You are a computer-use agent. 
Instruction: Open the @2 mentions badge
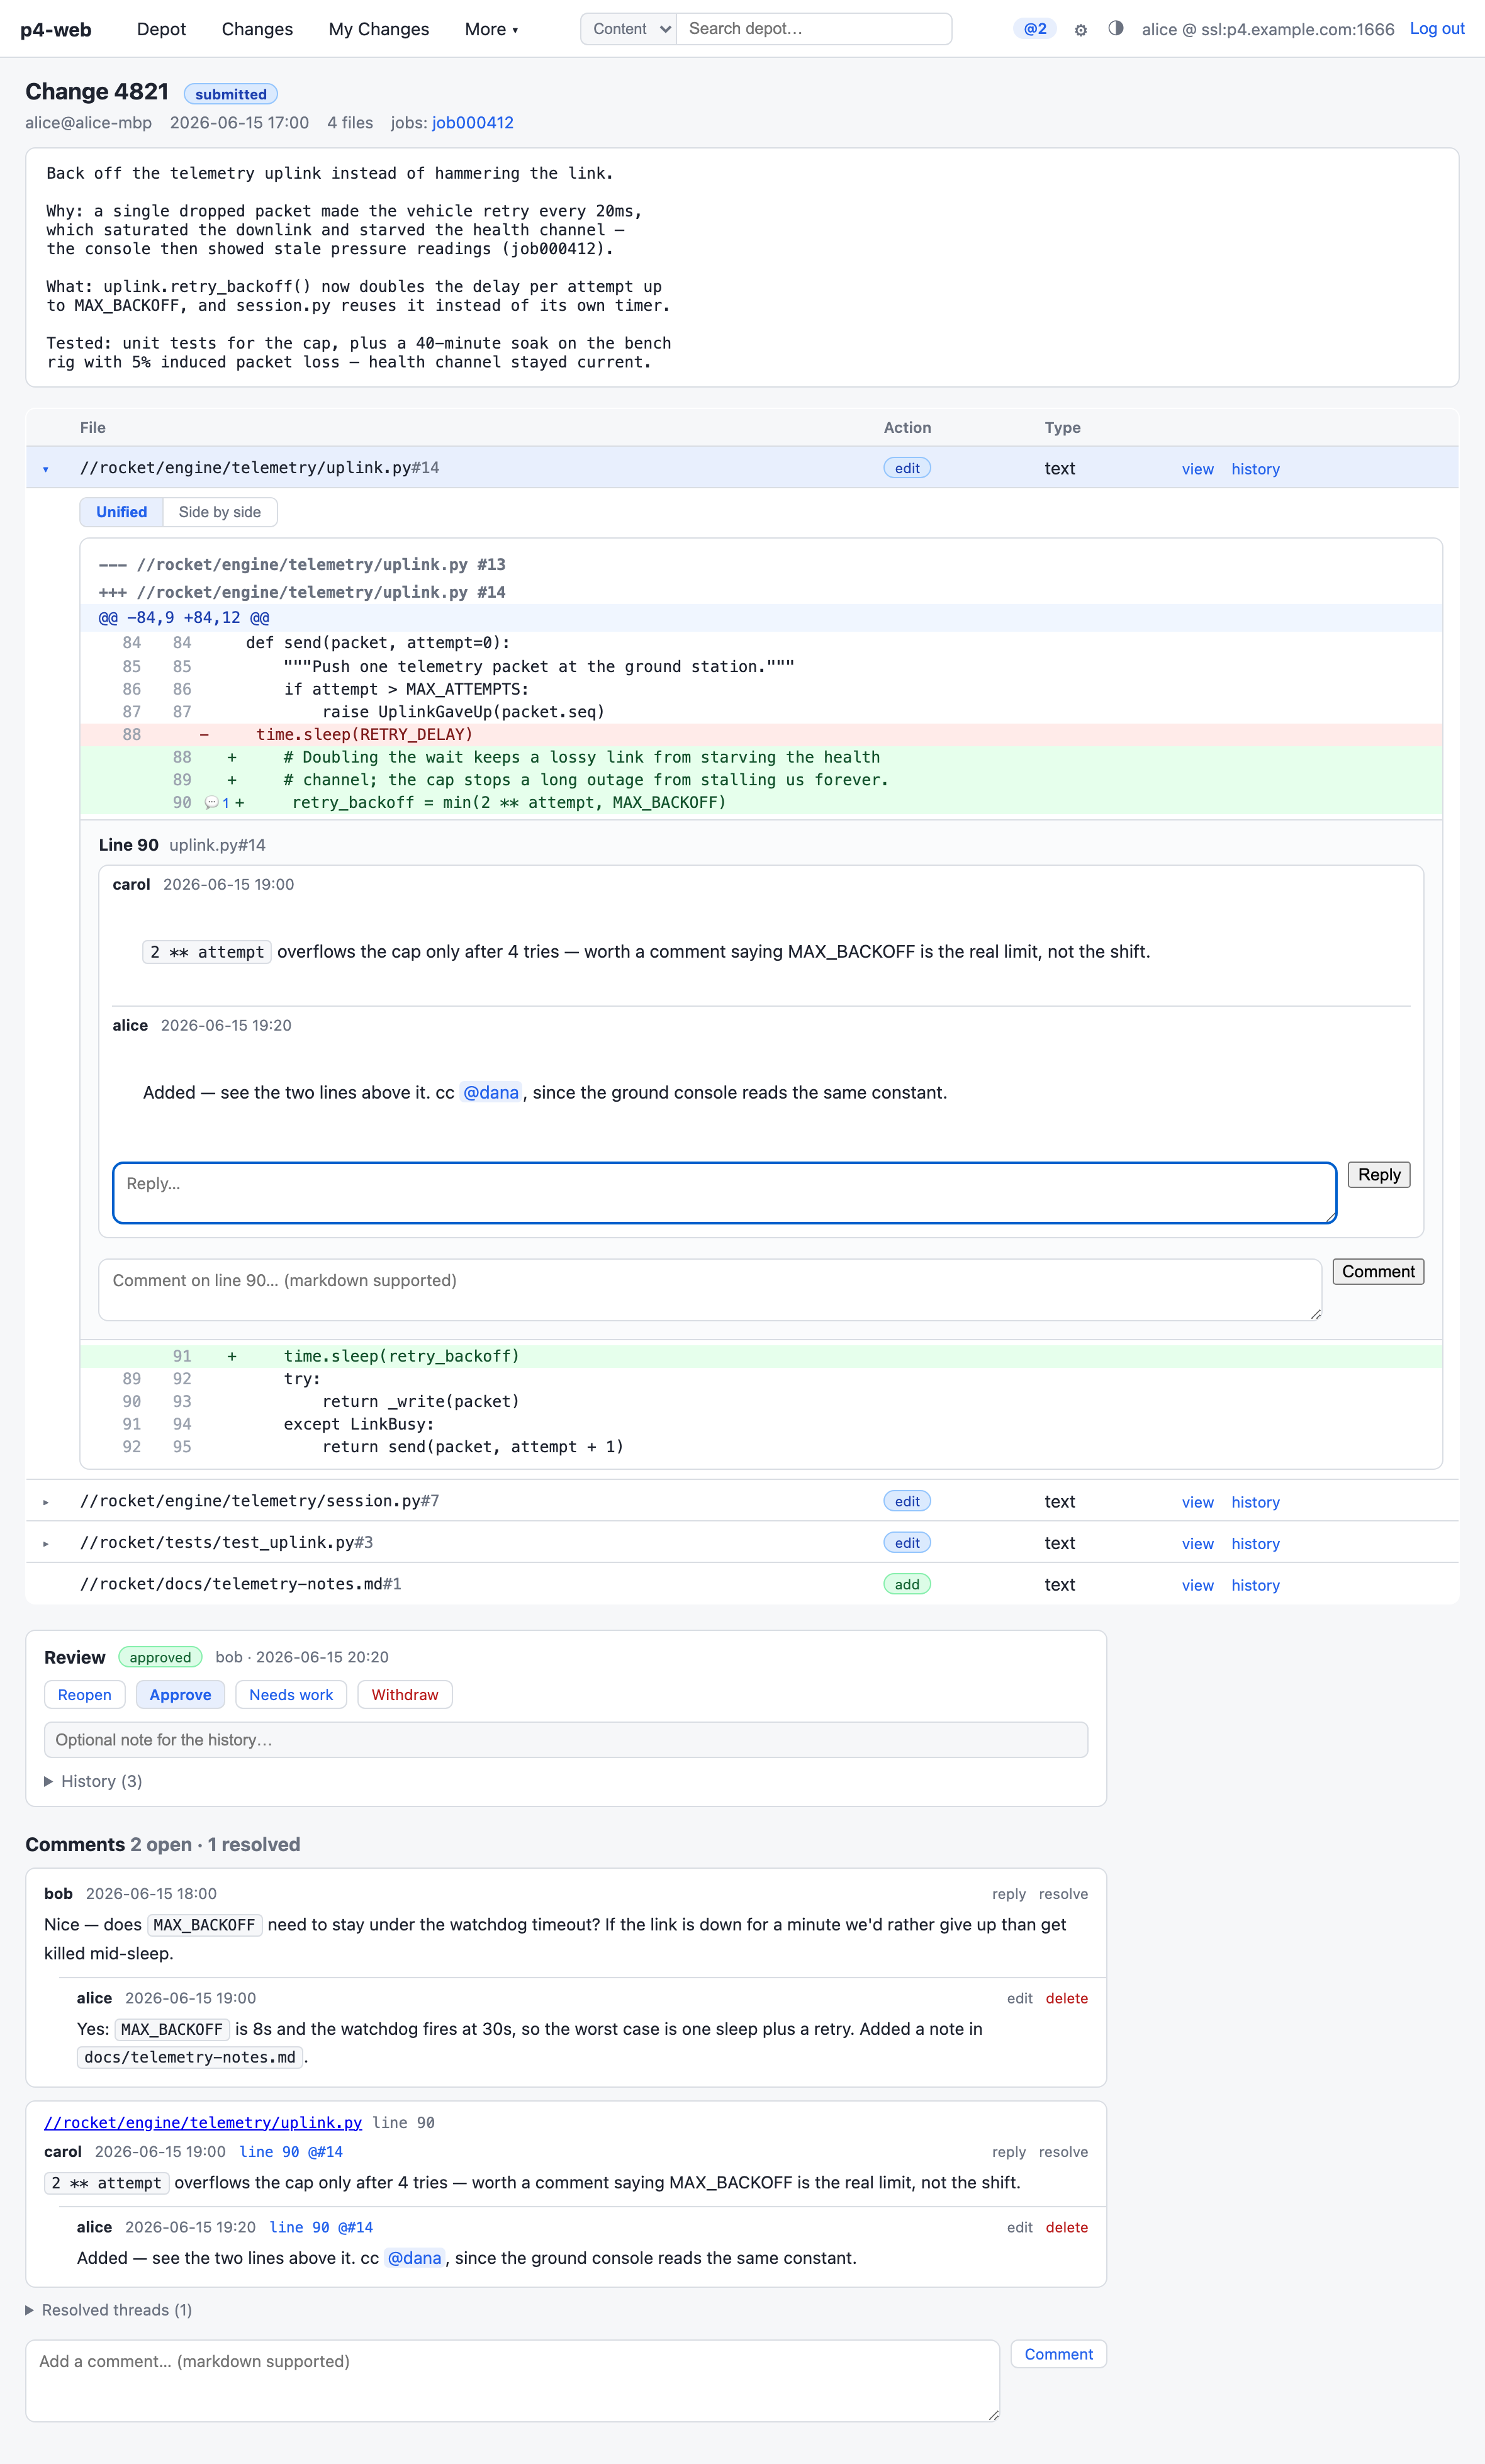tap(1035, 29)
